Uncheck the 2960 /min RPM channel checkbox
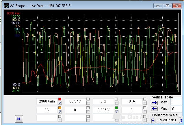184x125 pixels. pyautogui.click(x=60, y=103)
